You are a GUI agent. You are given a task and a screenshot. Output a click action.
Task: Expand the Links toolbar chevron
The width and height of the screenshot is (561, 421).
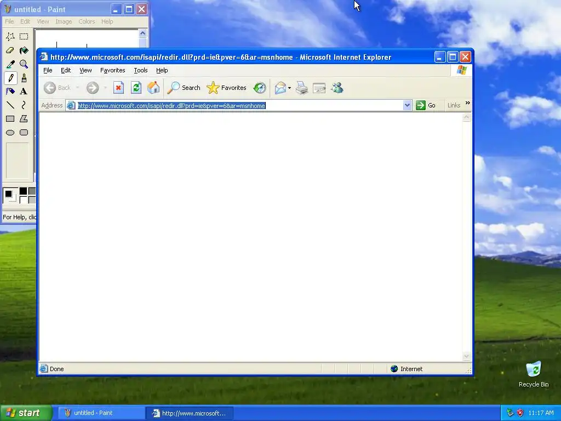[468, 103]
